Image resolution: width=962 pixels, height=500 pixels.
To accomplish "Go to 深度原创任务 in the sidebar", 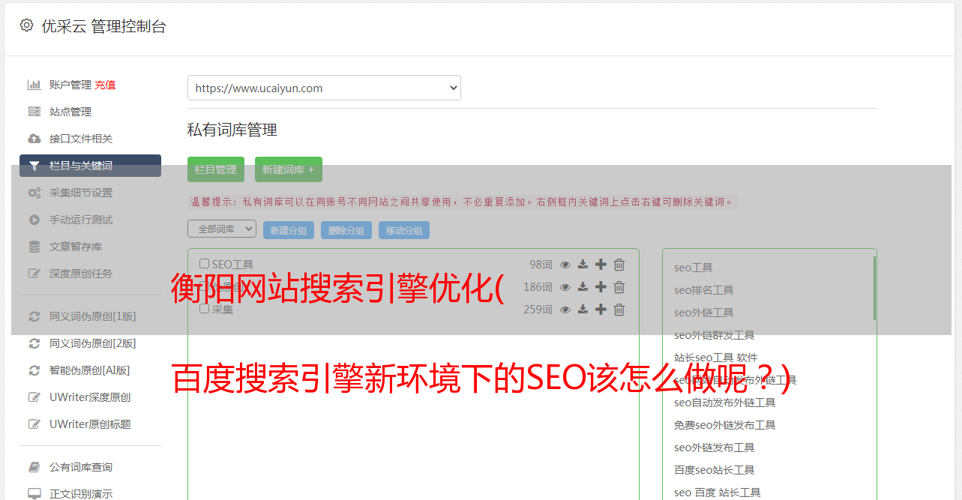I will 81,274.
